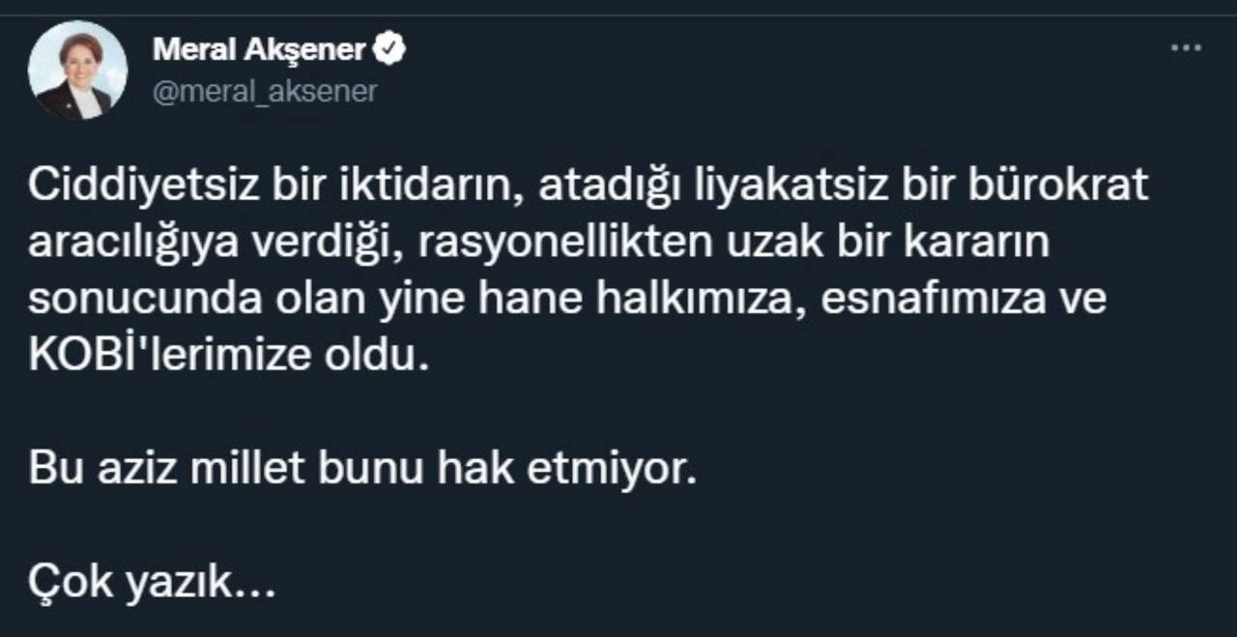Open the @meral_aksener handle link

point(265,91)
